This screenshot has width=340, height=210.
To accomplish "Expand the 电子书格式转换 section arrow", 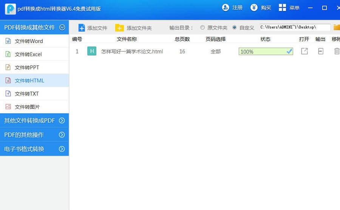I will [x=62, y=149].
